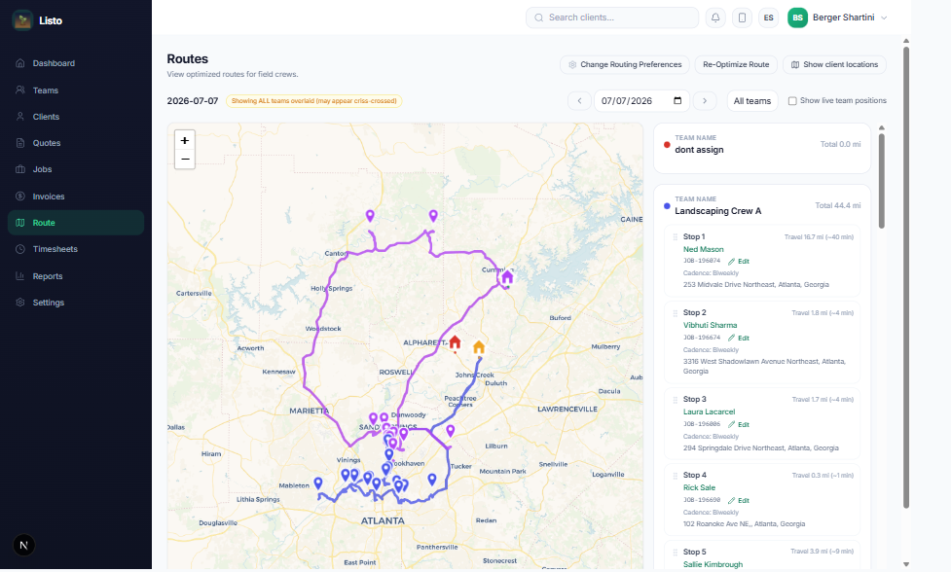The image size is (951, 572).
Task: Open the calendar picker icon in date field
Action: pos(677,100)
